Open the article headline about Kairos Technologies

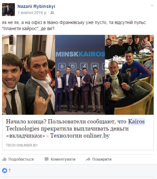75,128
